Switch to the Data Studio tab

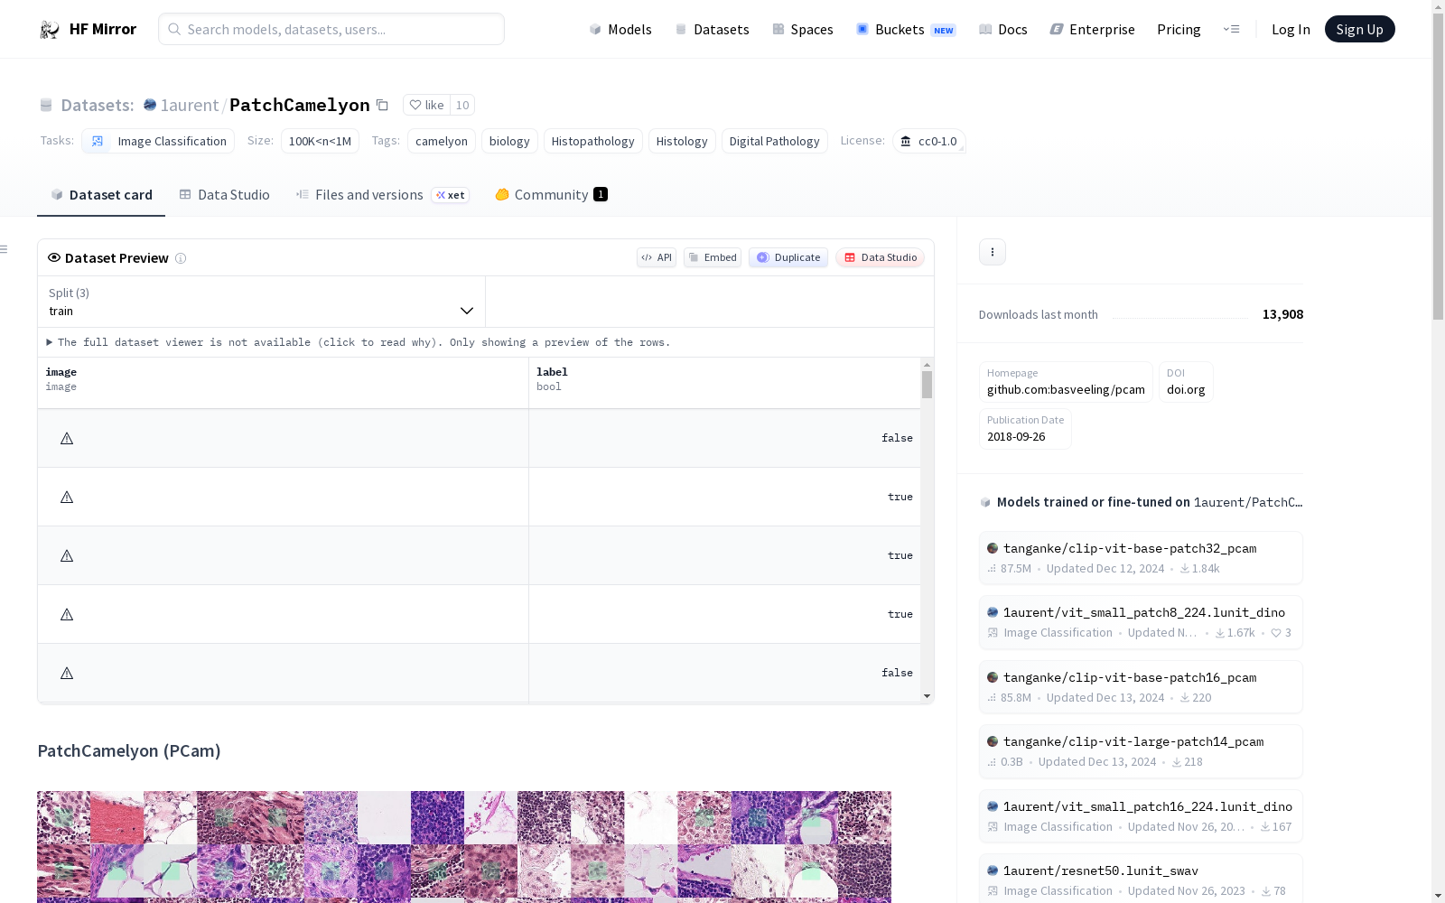pos(224,195)
